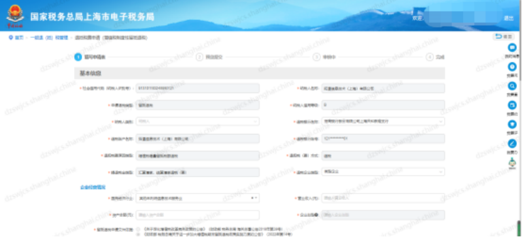Open the refund enterprise type dropdown
Image resolution: width=522 pixels, height=237 pixels.
point(383,172)
